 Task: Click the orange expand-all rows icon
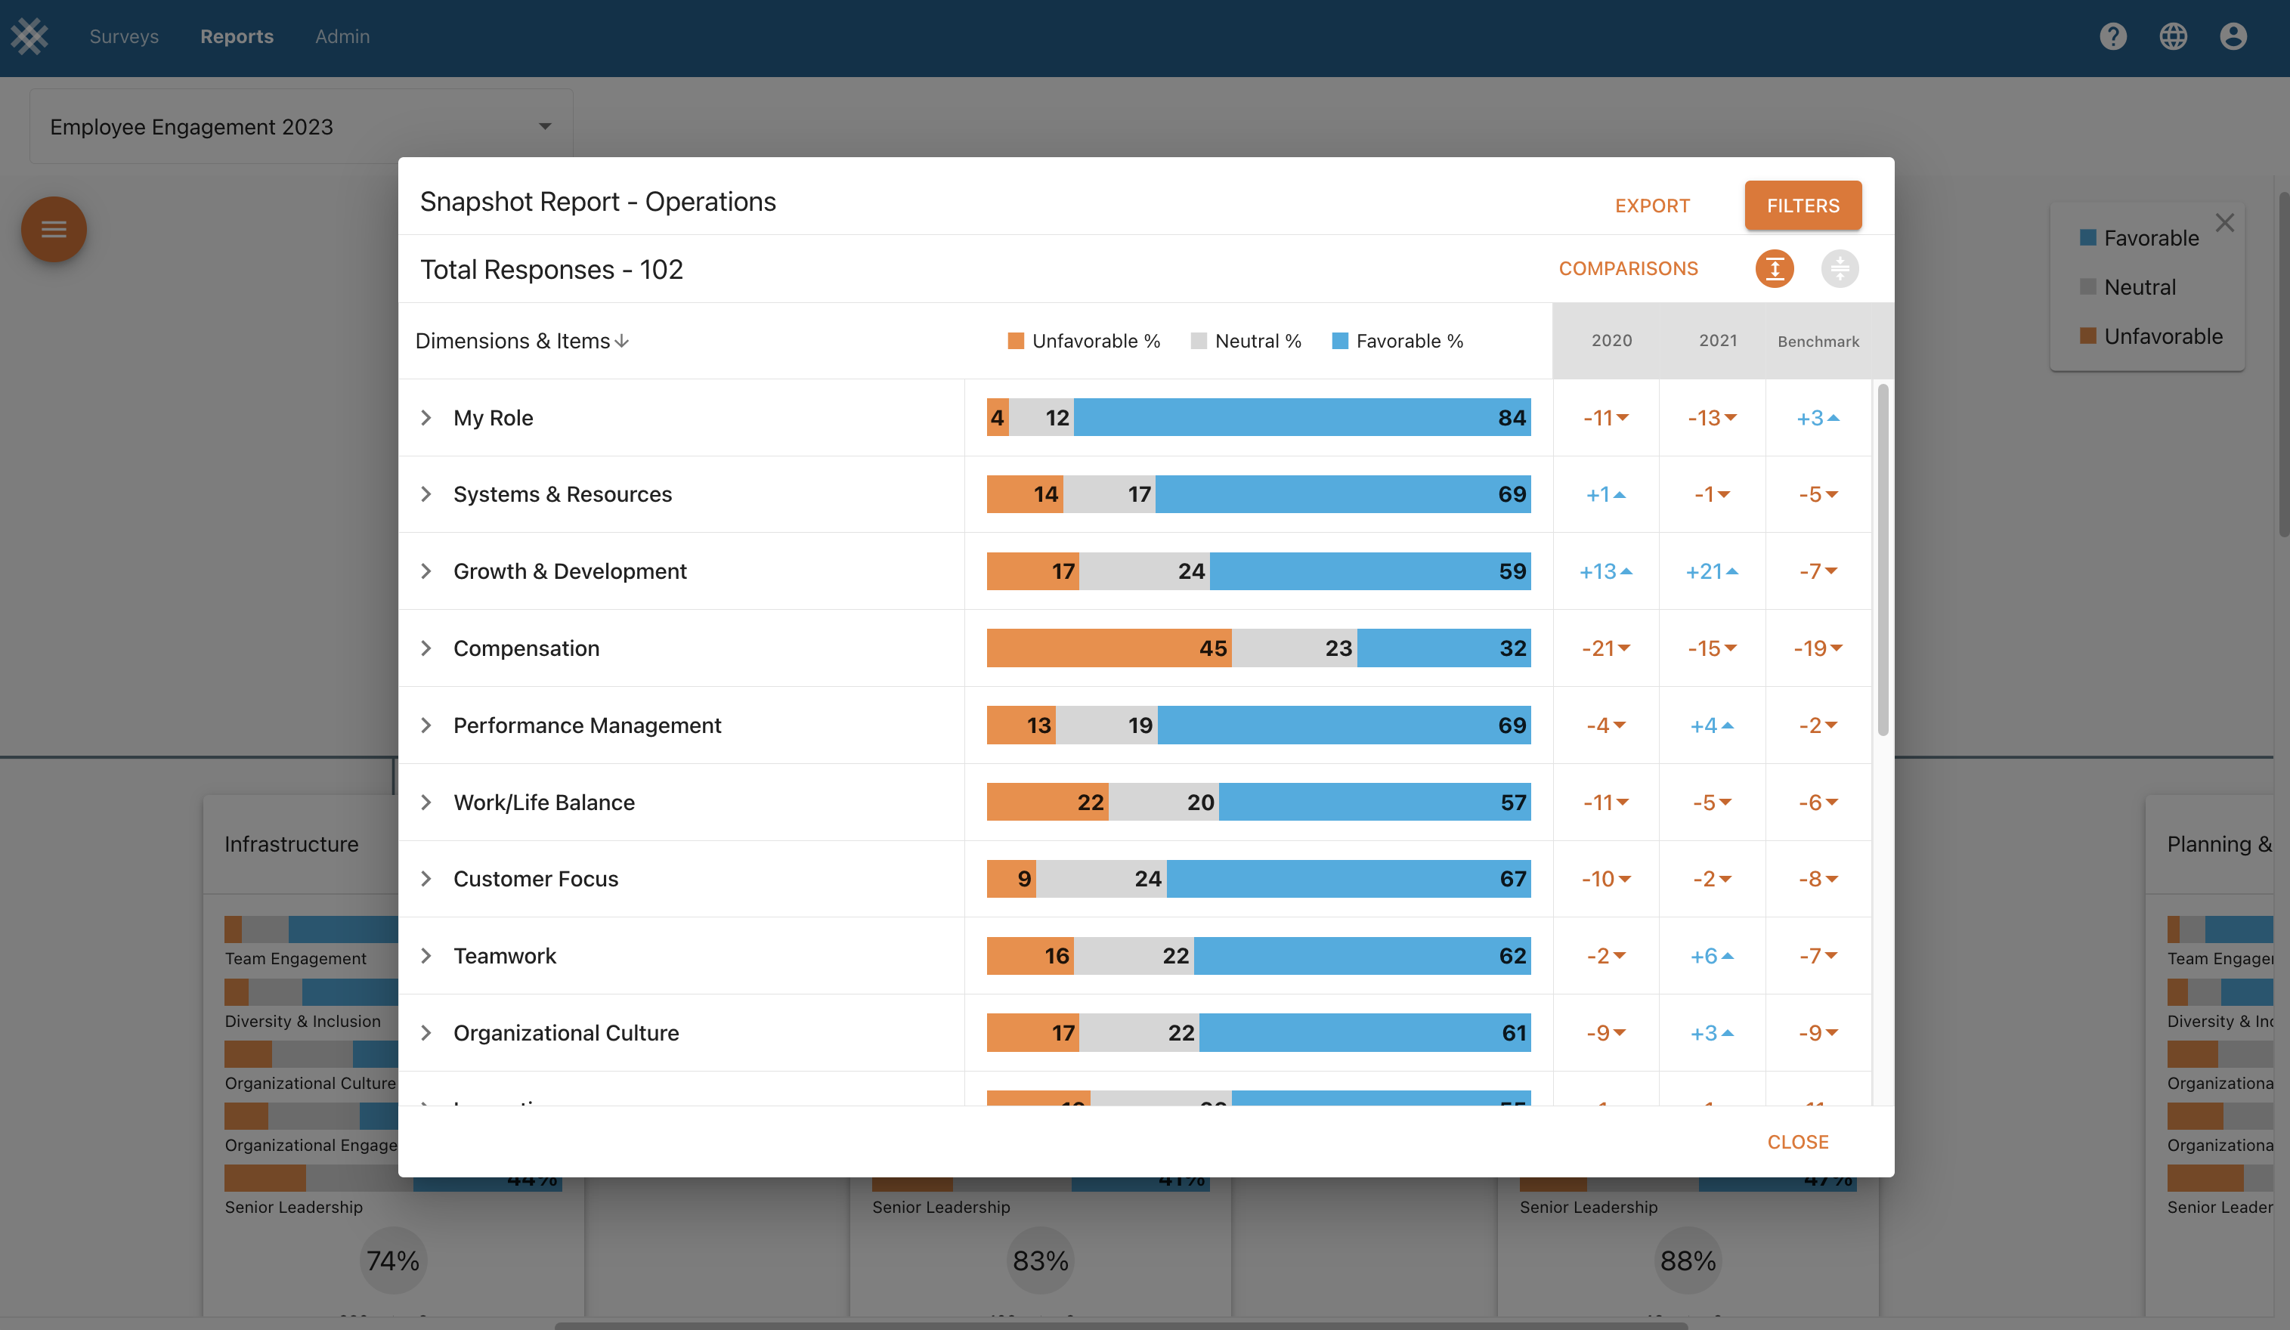(1774, 269)
